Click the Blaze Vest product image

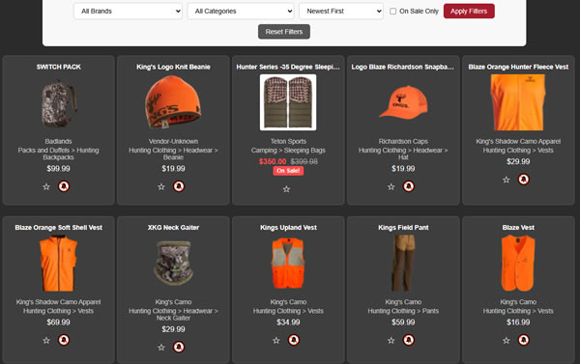tap(518, 264)
